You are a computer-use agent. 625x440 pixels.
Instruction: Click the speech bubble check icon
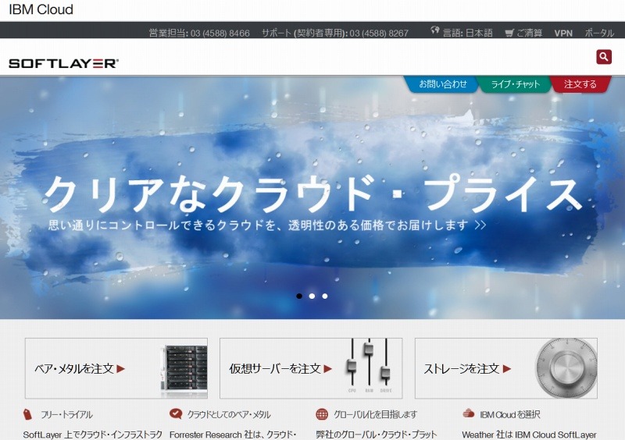pyautogui.click(x=175, y=413)
